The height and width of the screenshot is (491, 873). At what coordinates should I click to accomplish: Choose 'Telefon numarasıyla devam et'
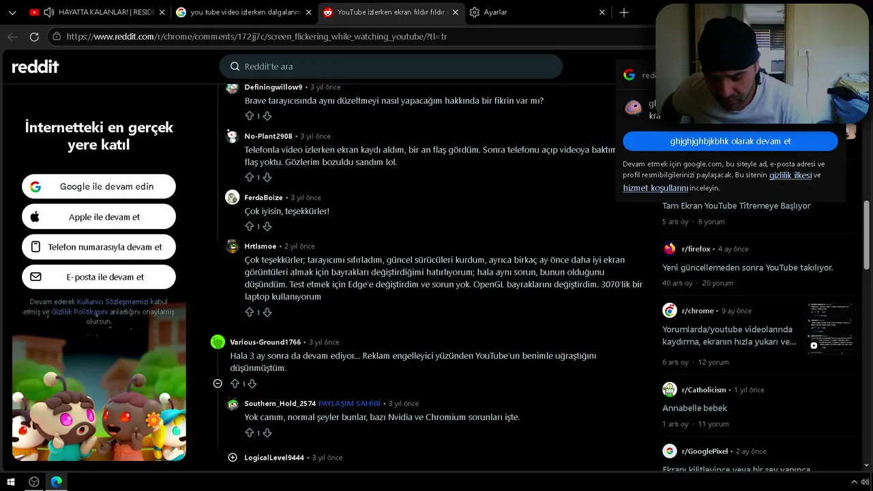(x=99, y=247)
